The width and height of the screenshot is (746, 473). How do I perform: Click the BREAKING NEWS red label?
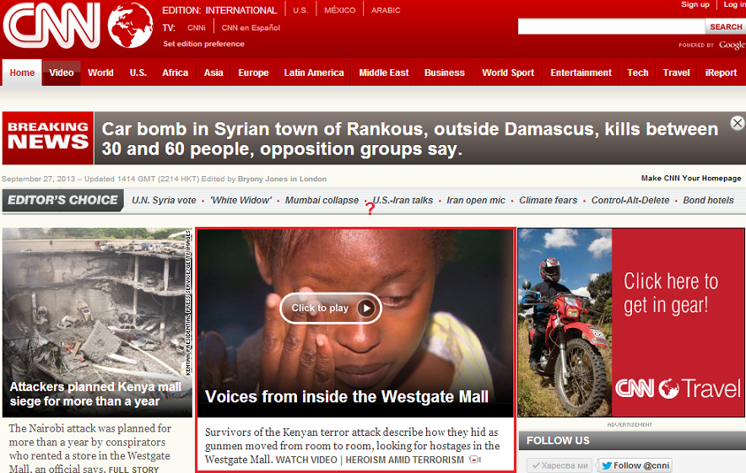pos(48,138)
